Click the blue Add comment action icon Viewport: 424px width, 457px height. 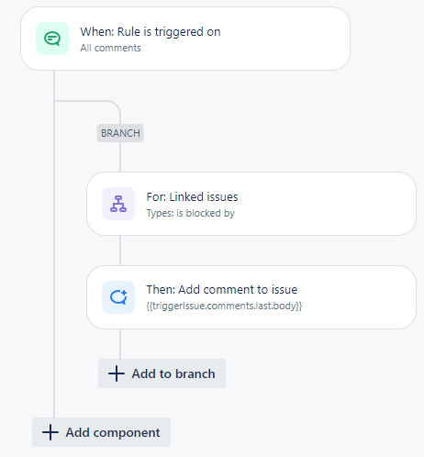[118, 297]
